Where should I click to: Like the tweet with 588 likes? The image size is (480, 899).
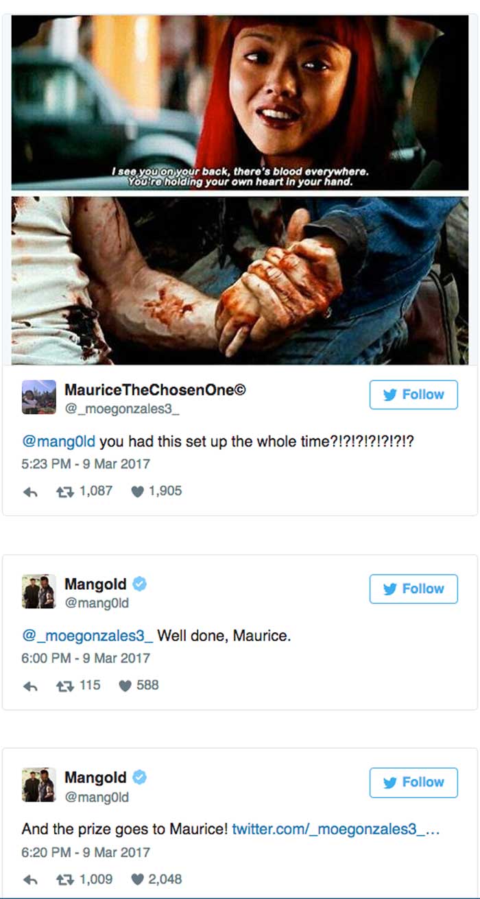[124, 686]
